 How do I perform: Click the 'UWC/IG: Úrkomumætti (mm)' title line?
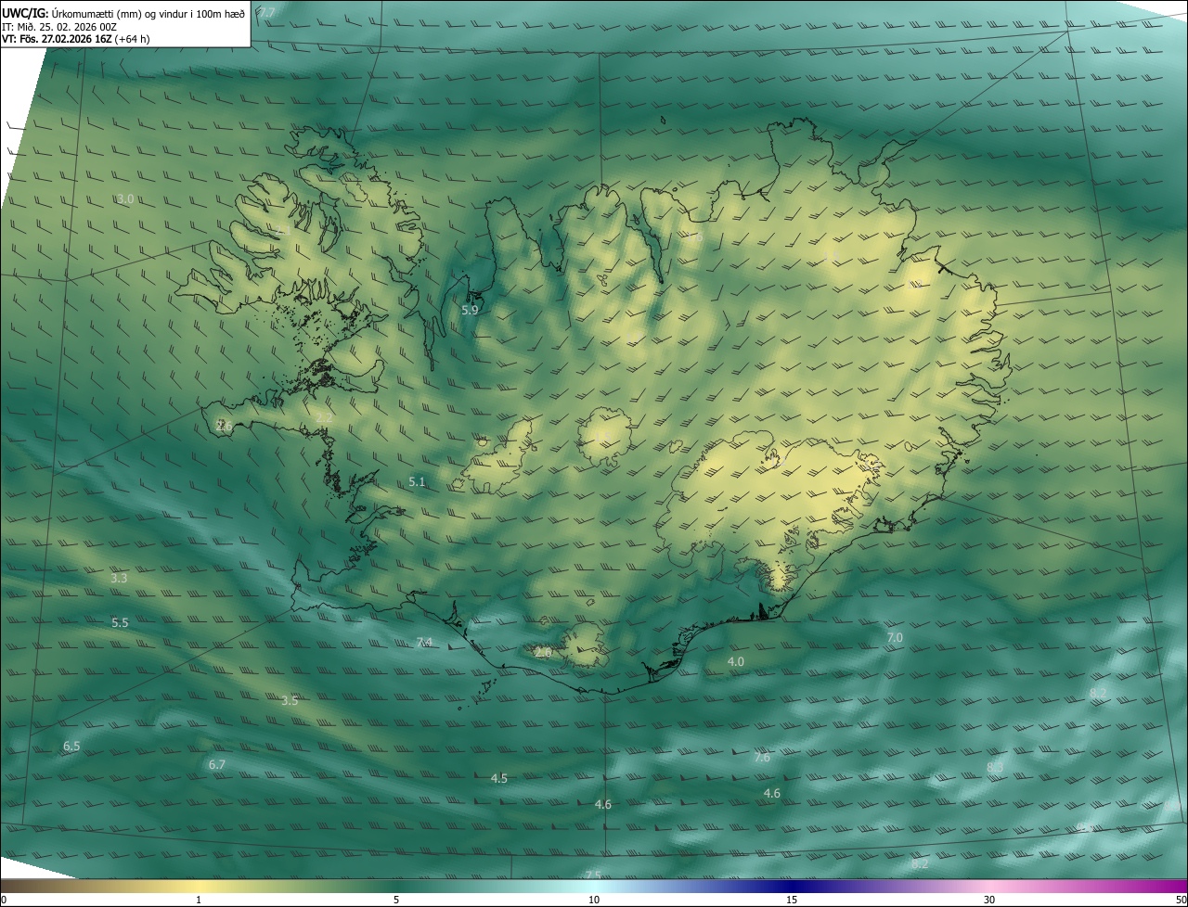coord(124,13)
